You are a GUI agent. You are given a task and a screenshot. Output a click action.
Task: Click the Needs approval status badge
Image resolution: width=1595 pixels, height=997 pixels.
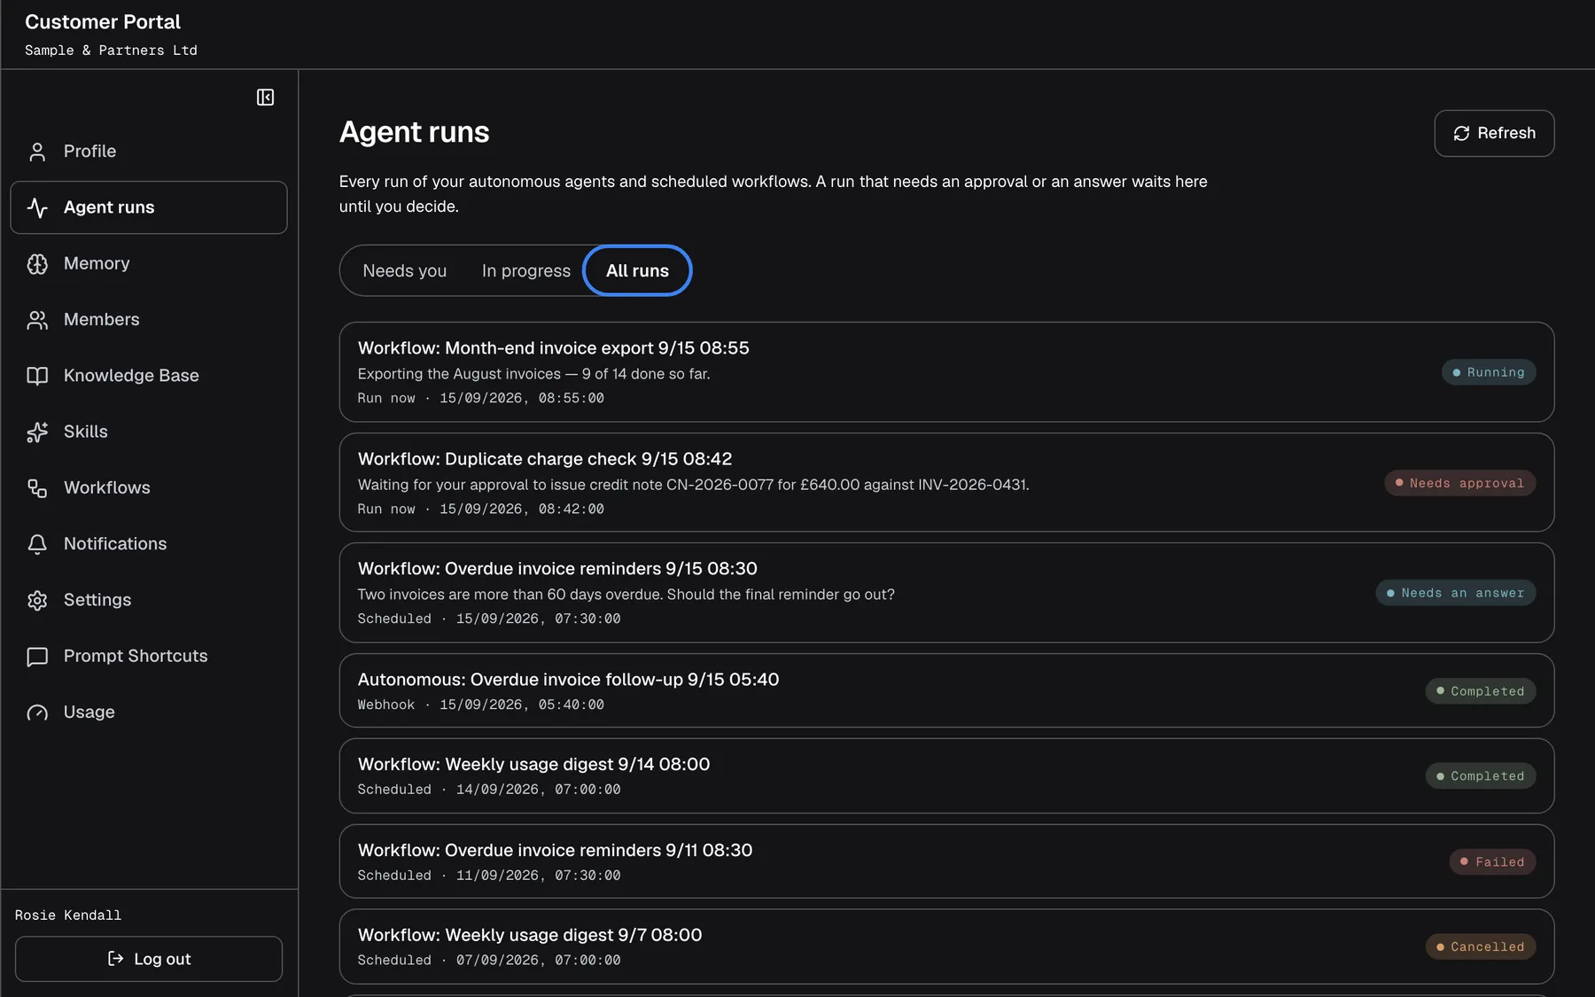tap(1460, 483)
